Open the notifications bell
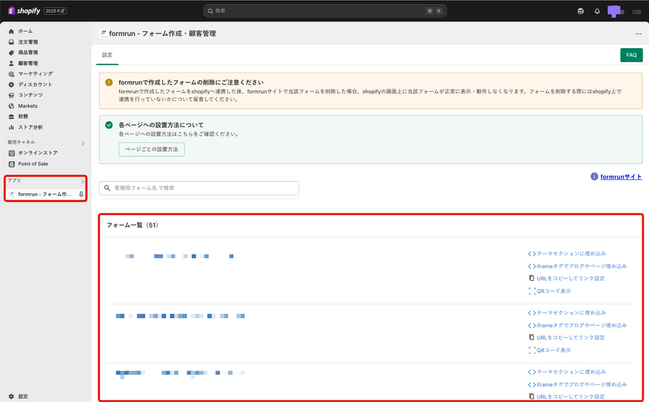The width and height of the screenshot is (649, 402). click(597, 11)
